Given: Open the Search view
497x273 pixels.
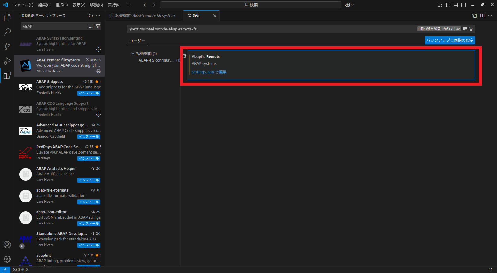Looking at the screenshot, I should pos(7,32).
